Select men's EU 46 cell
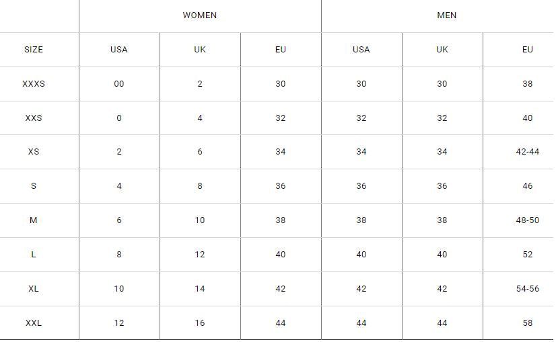556x342 pixels. coord(527,186)
